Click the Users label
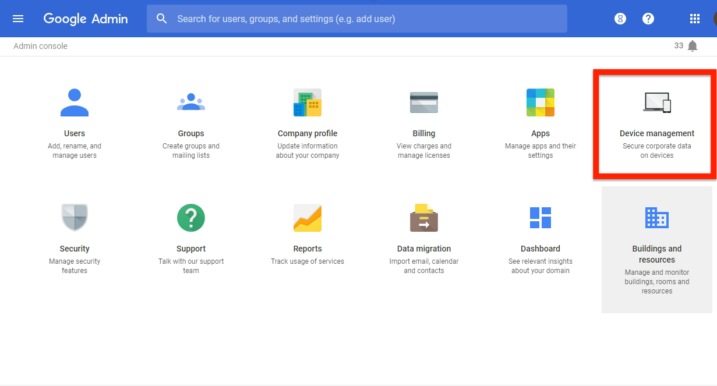 coord(75,133)
